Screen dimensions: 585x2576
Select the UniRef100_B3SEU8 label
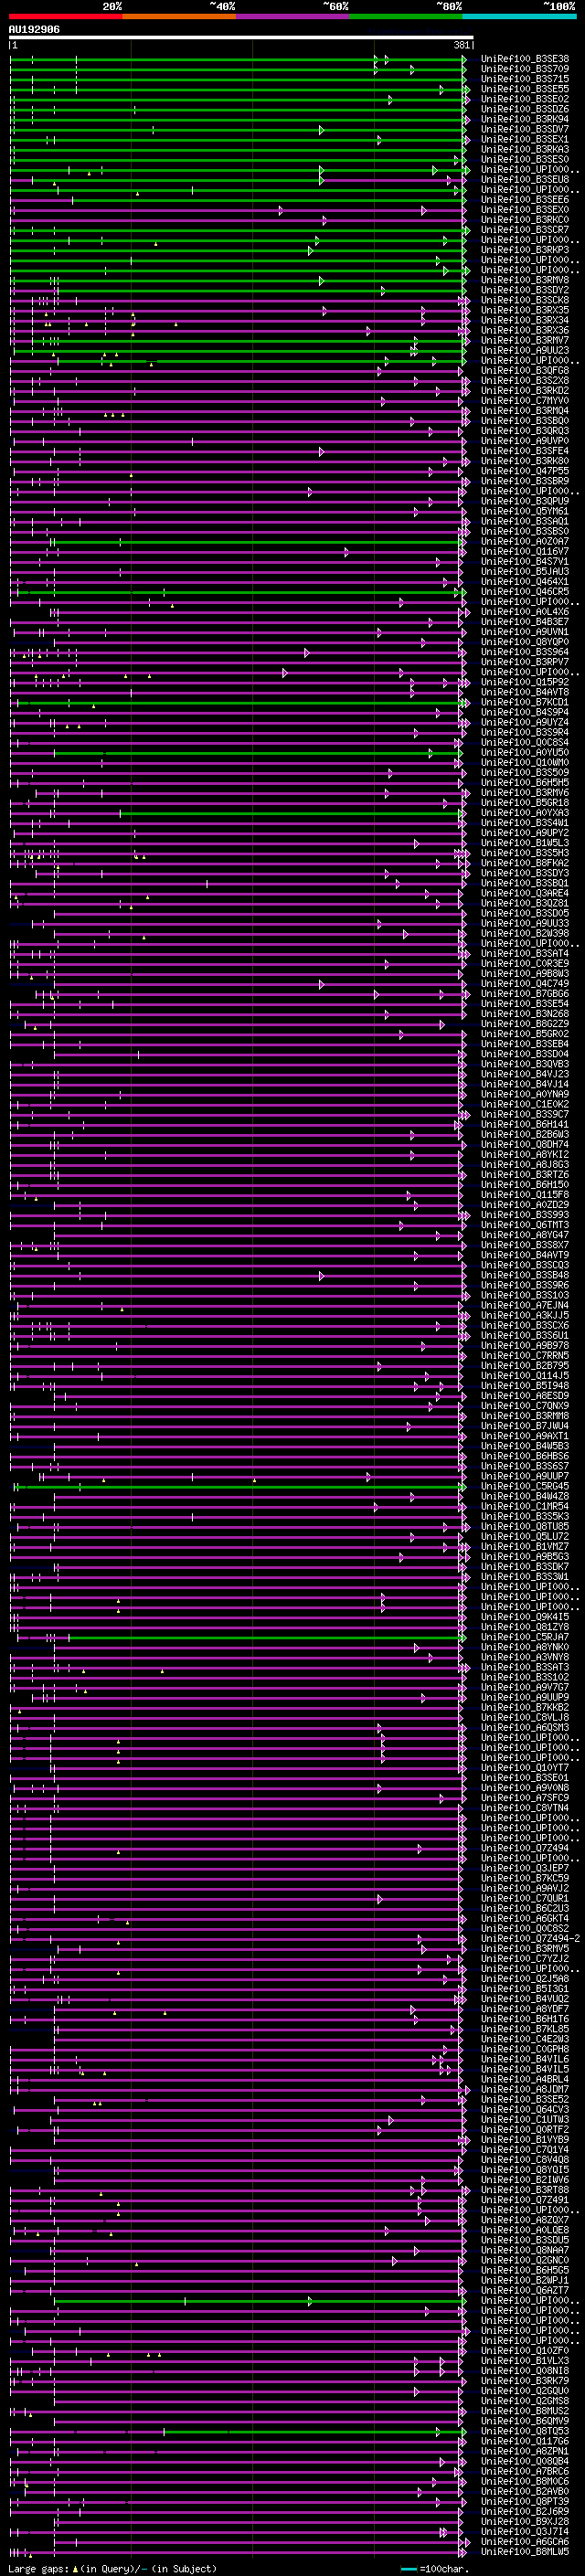point(525,179)
